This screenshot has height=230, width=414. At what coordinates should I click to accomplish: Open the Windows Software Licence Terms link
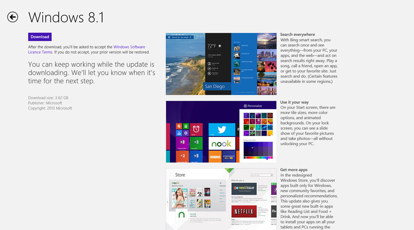(86, 49)
